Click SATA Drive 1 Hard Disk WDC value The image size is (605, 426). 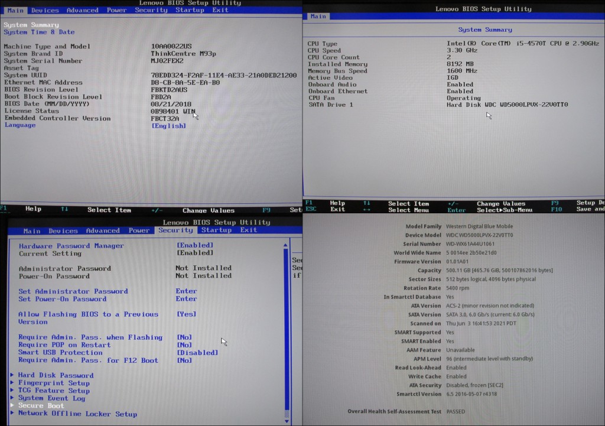[508, 105]
